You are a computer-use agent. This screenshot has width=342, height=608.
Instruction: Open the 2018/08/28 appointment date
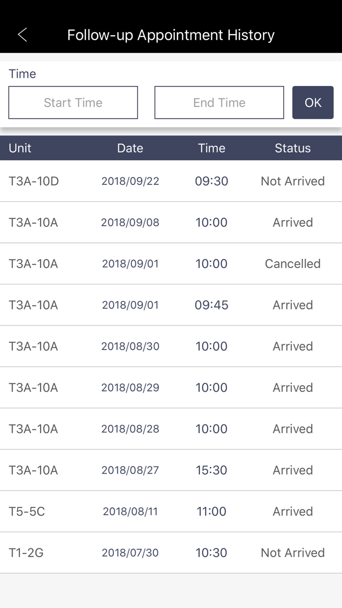pyautogui.click(x=130, y=429)
